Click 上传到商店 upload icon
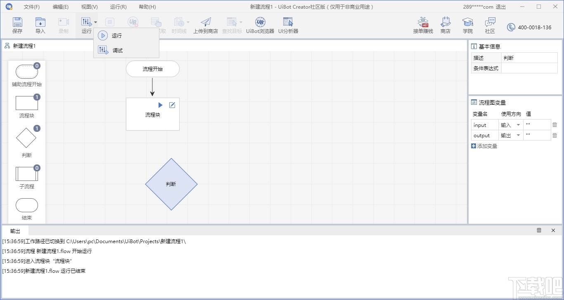Viewport: 564px width, 300px height. (x=205, y=22)
